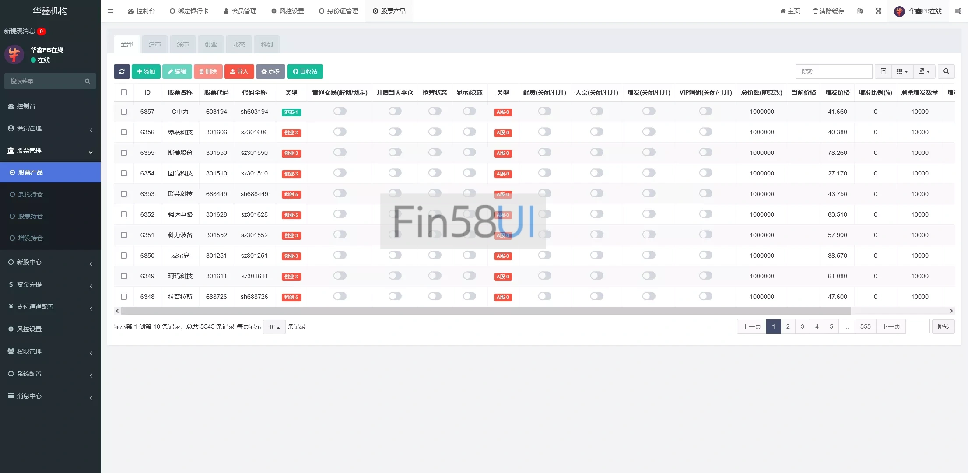Tick the select-all header checkbox
Image resolution: width=968 pixels, height=473 pixels.
(124, 92)
